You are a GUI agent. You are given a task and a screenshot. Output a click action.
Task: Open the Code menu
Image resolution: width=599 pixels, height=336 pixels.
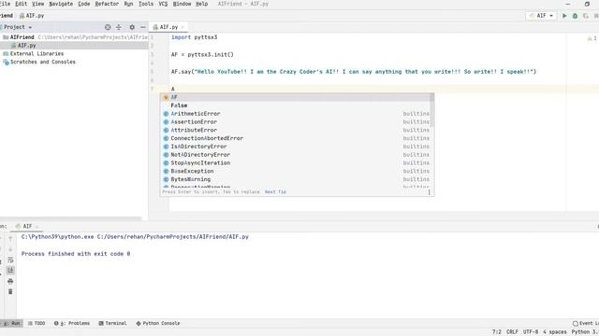click(83, 4)
